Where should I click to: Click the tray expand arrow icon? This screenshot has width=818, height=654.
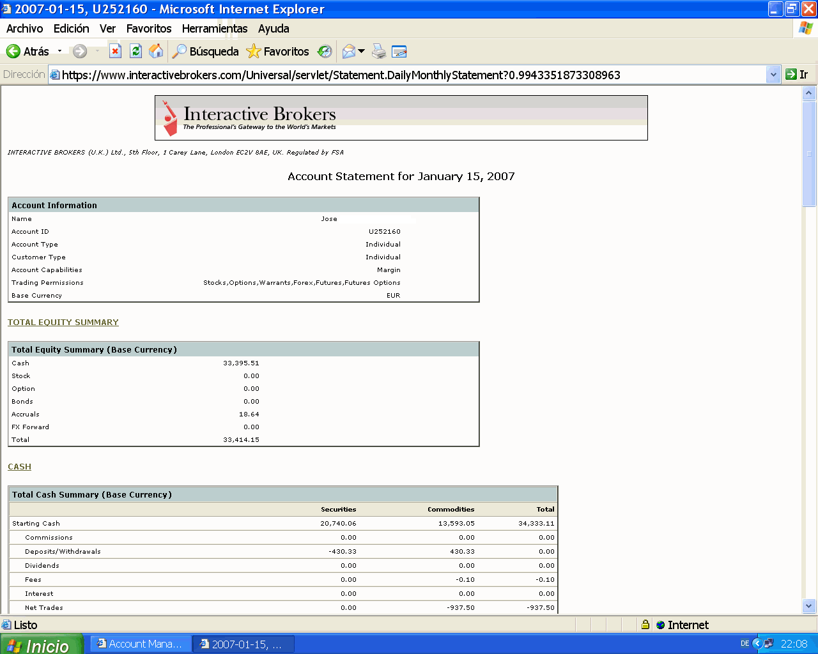point(757,644)
